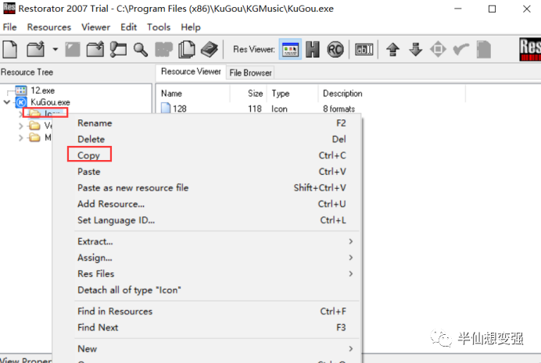Screen dimensions: 541x363
Task: Click the Size column header
Action: (249, 94)
